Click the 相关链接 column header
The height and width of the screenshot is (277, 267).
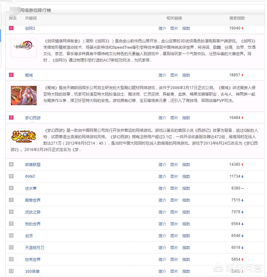[174, 18]
